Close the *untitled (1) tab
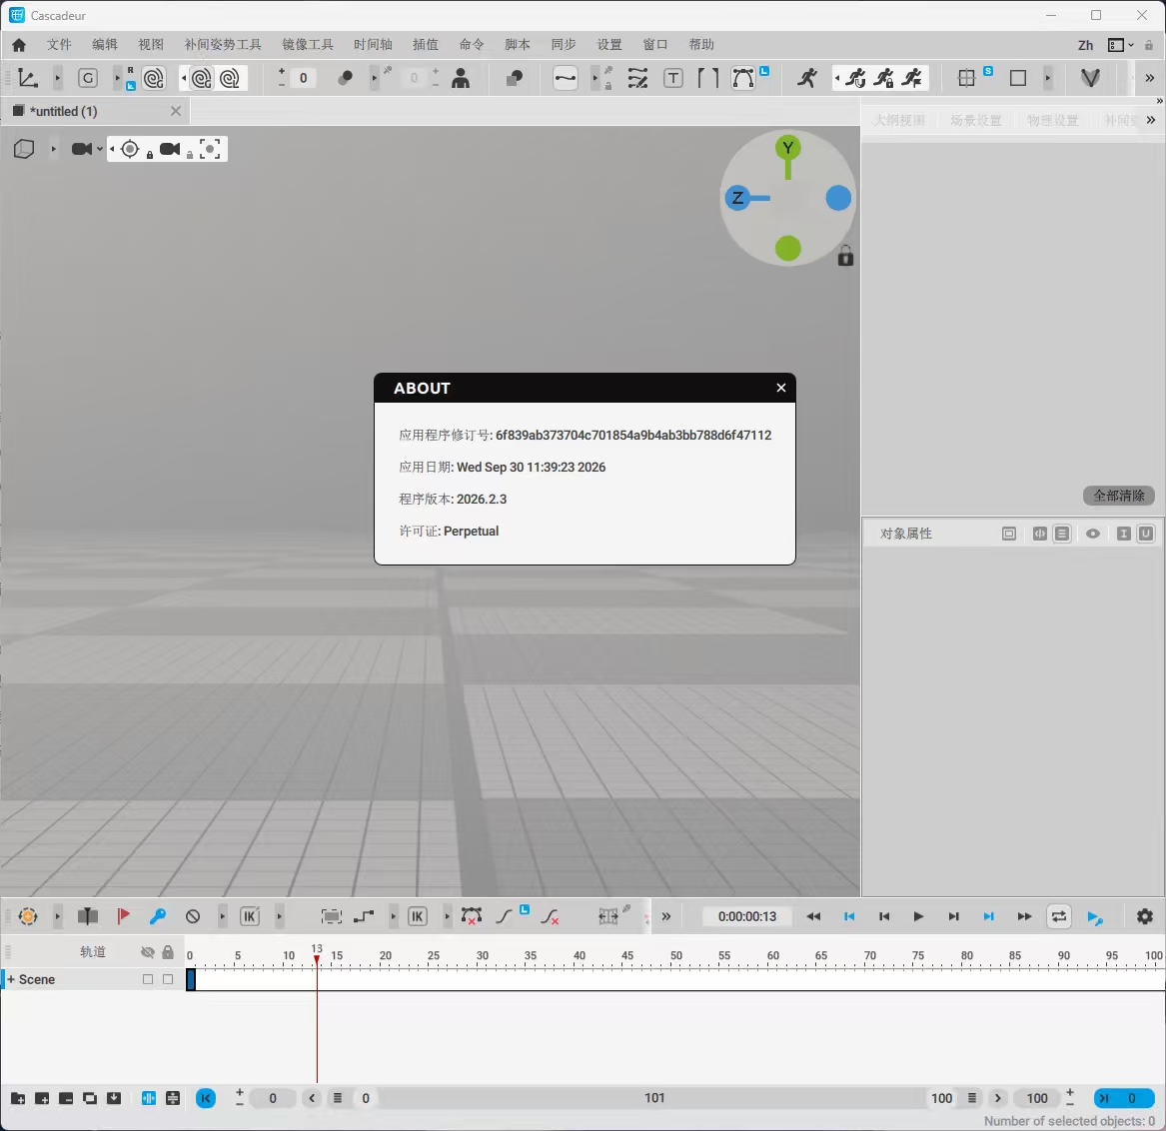1166x1131 pixels. (x=176, y=112)
